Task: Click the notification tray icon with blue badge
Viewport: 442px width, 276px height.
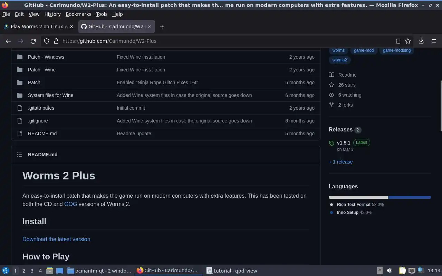Action: pyautogui.click(x=420, y=270)
